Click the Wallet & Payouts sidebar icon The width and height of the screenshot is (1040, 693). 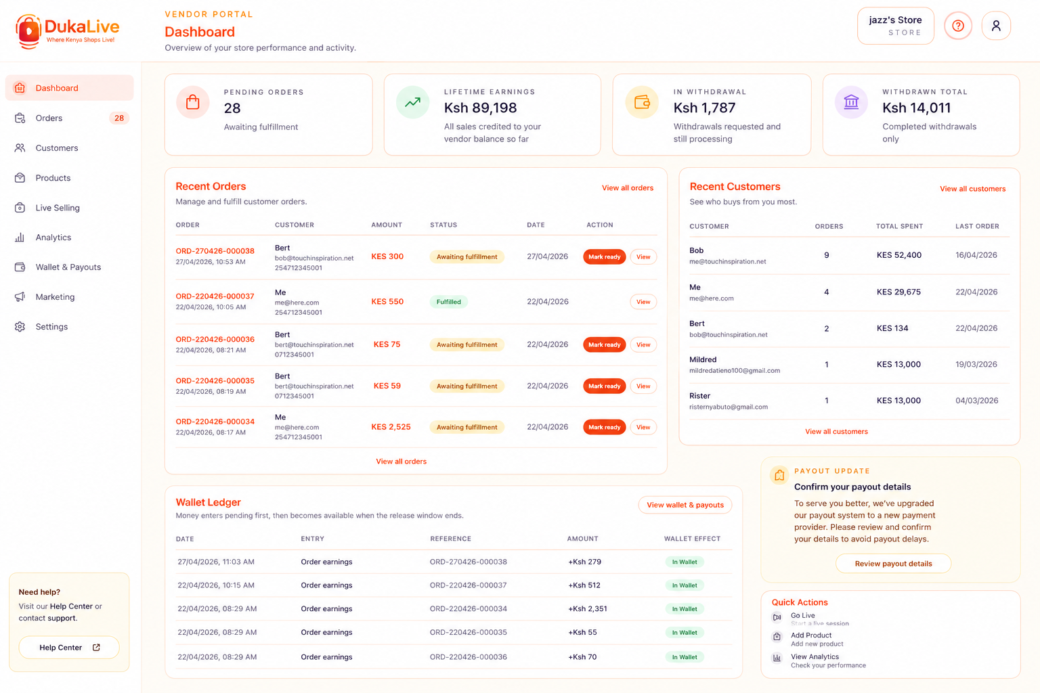(20, 267)
